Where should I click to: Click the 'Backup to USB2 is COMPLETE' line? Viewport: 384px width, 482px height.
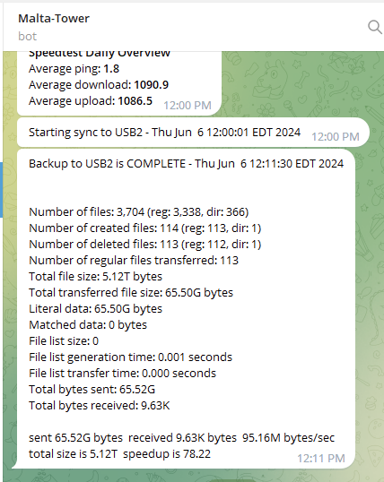click(186, 163)
